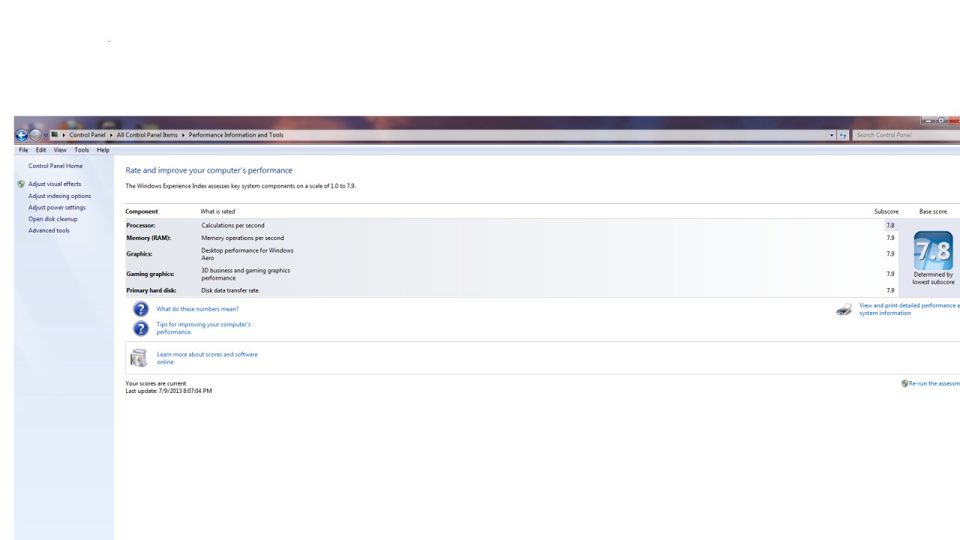Expand the arrow before Control Panel breadcrumb
Viewport: 960px width, 540px height.
click(64, 135)
